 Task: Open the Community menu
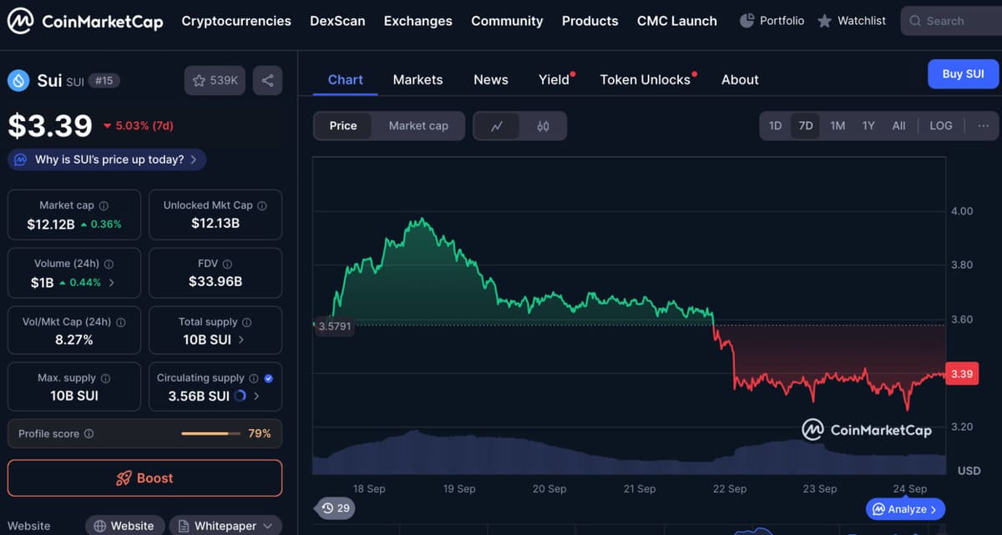(507, 21)
